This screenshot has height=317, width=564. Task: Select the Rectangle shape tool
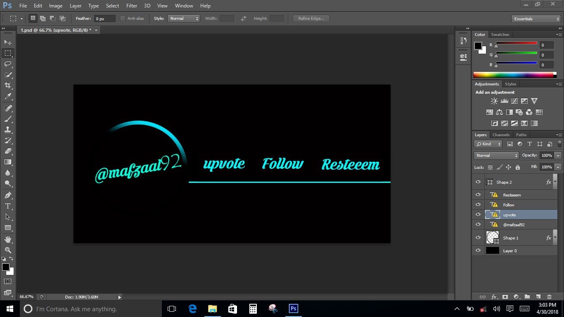(x=8, y=227)
